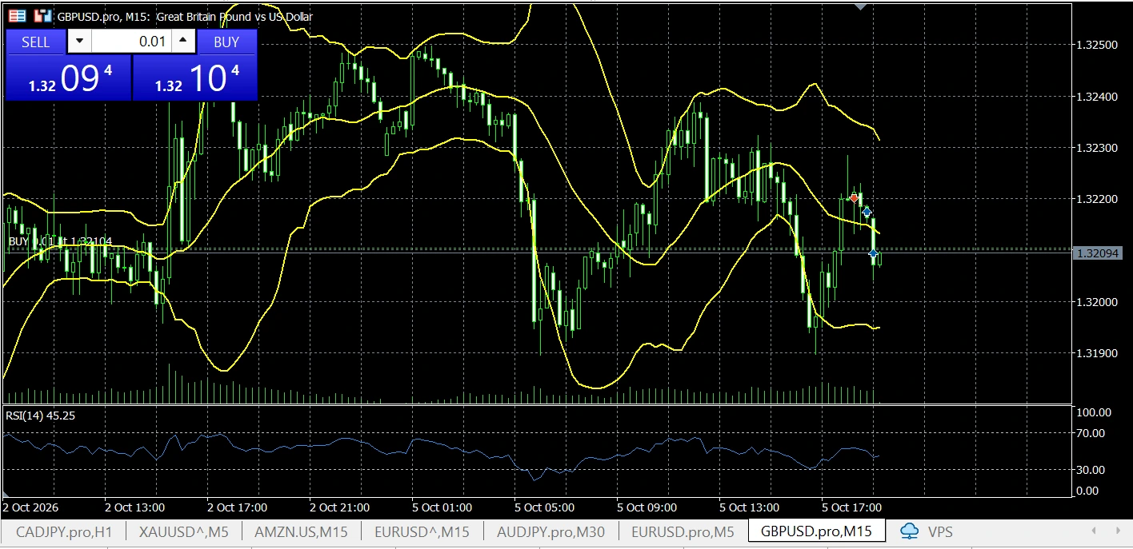Increase trade volume with up arrow
Viewport: 1133px width, 549px height.
[183, 42]
